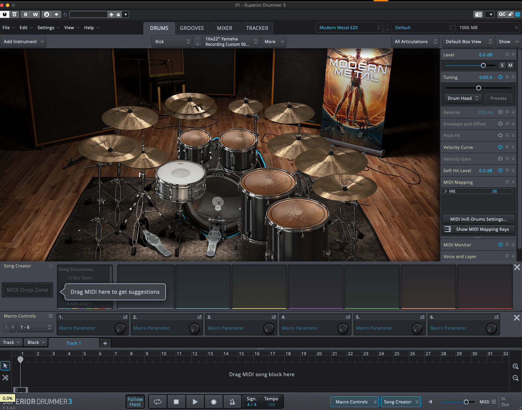The image size is (522, 410).
Task: Click the Follow Host button
Action: (135, 402)
